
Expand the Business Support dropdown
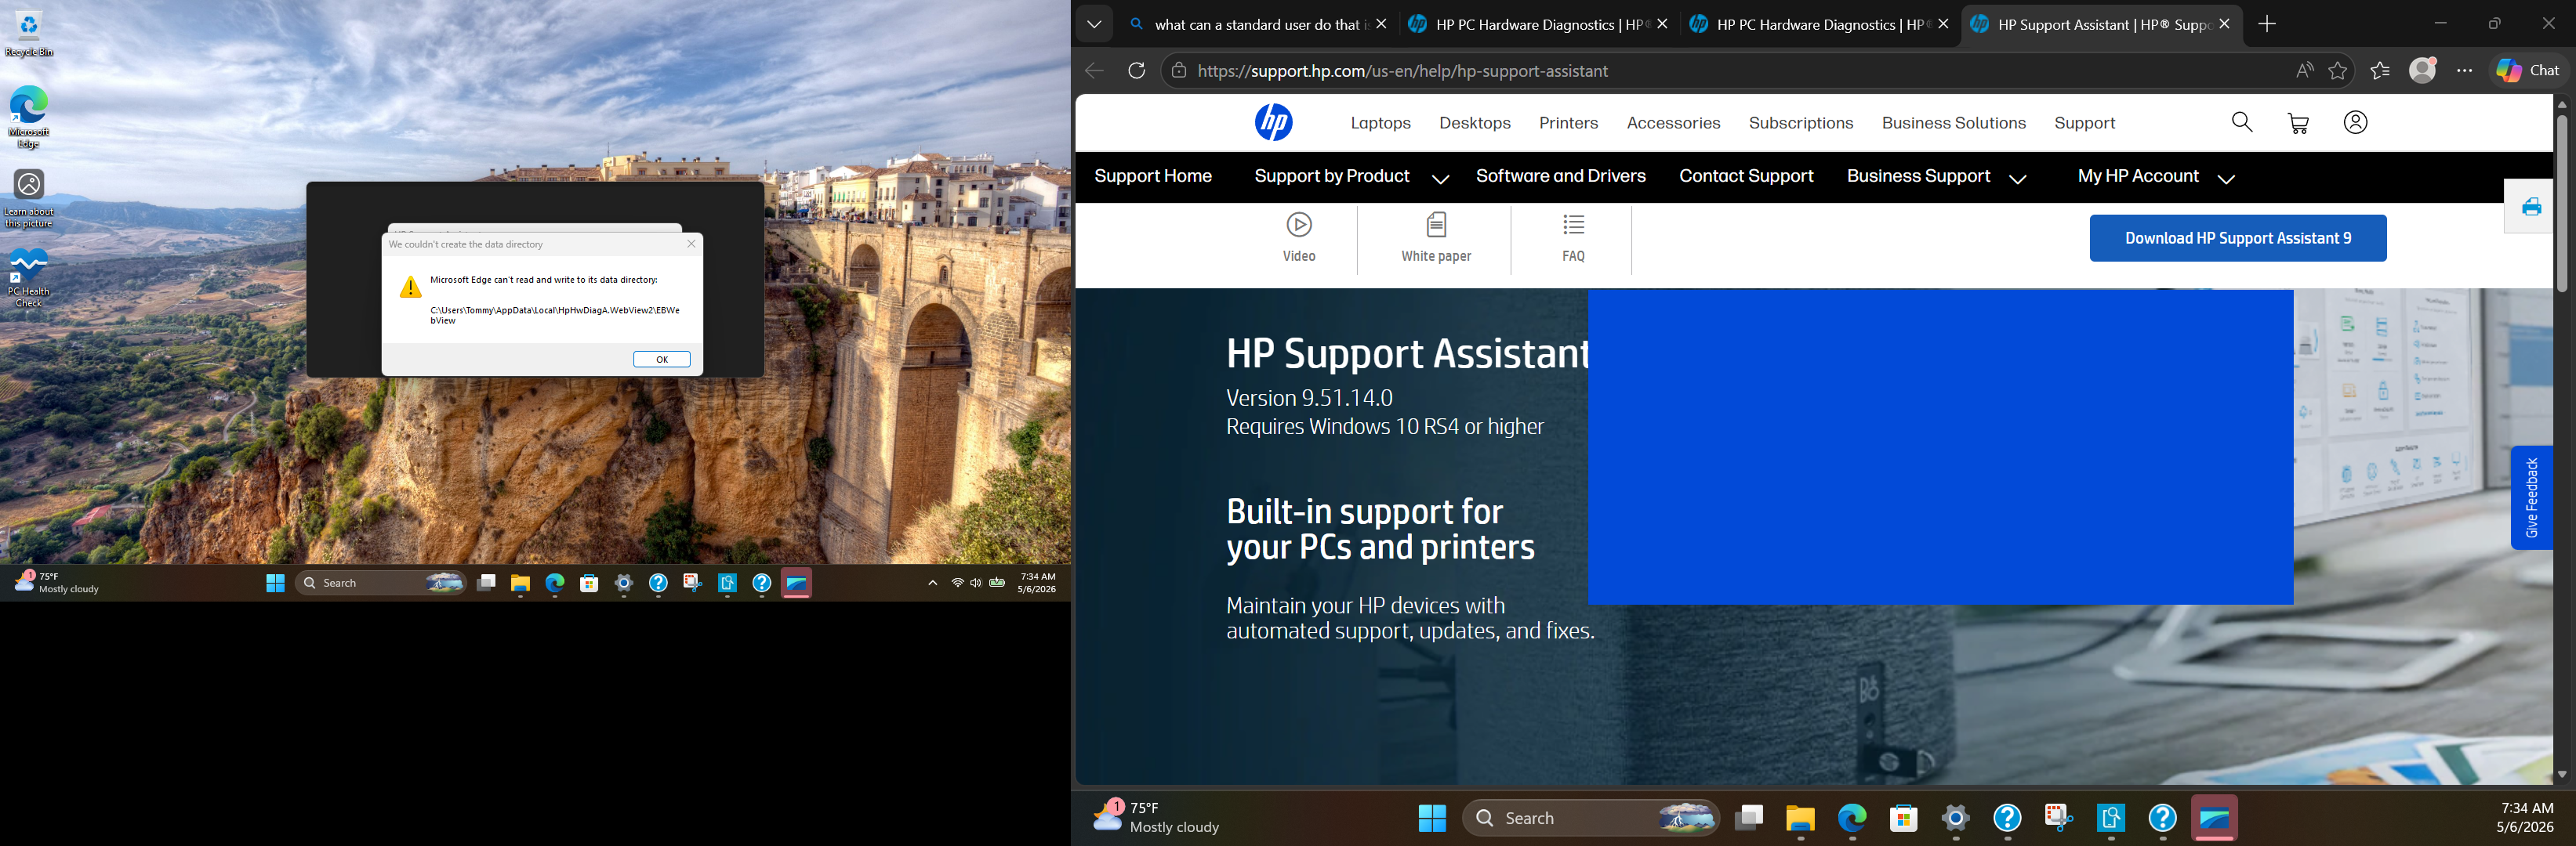click(2018, 179)
